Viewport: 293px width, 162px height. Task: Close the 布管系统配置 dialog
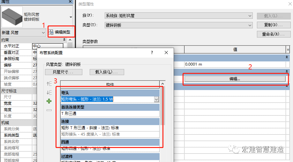point(166,53)
